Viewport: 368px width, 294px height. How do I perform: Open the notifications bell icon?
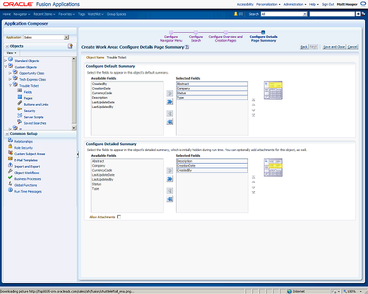pos(236,14)
